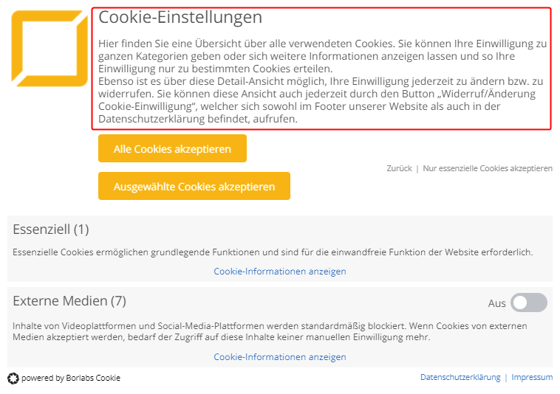This screenshot has height=394, width=560.
Task: Open the Datenschutzerklärung link in footer
Action: point(460,377)
